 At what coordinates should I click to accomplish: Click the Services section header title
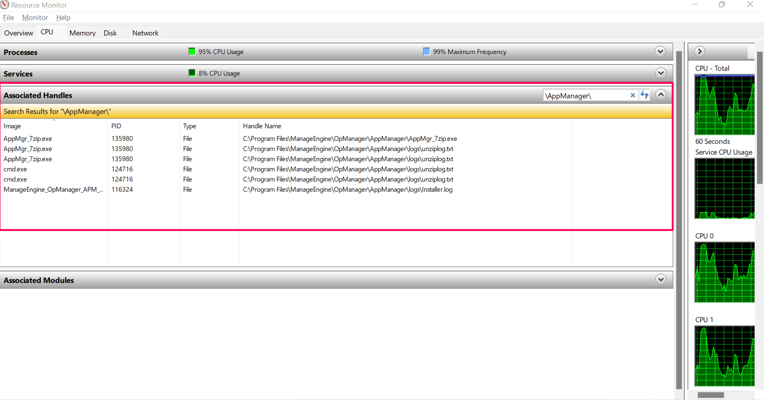coord(18,74)
